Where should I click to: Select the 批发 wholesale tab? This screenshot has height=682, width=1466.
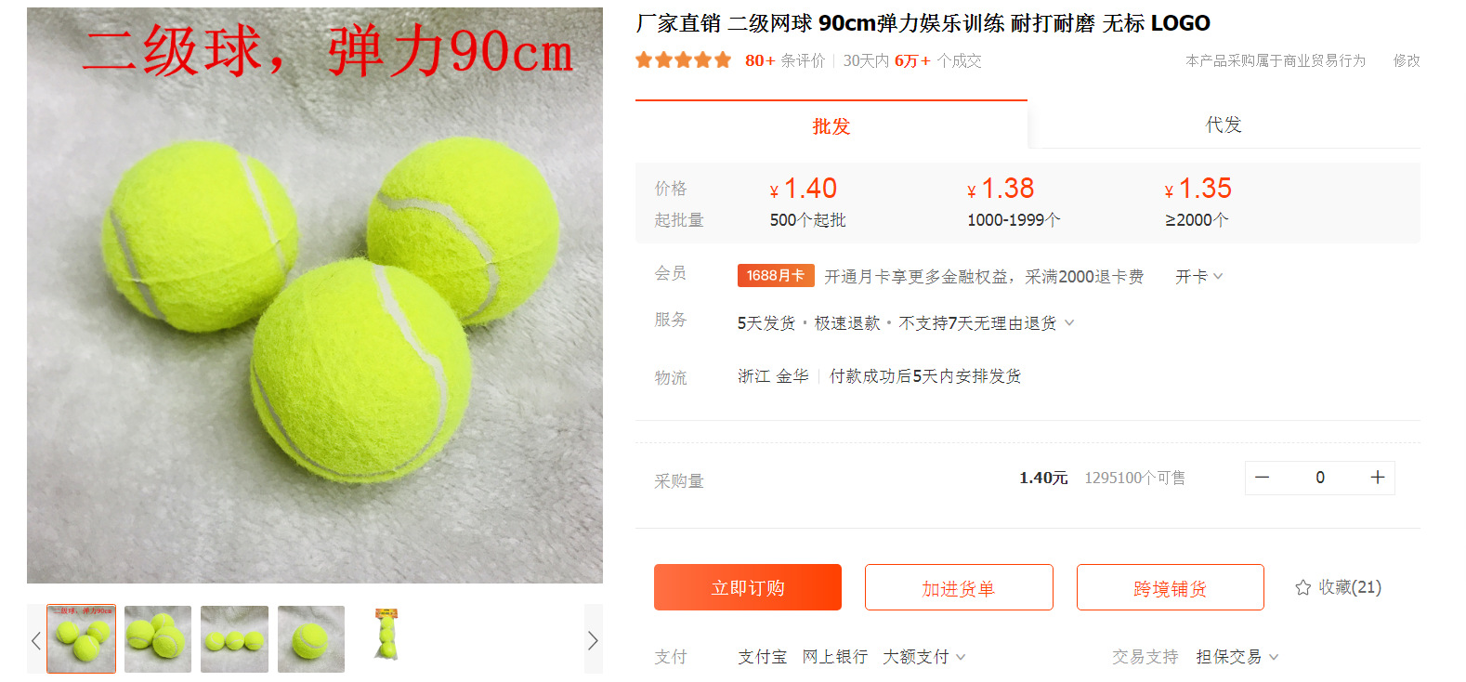(831, 125)
